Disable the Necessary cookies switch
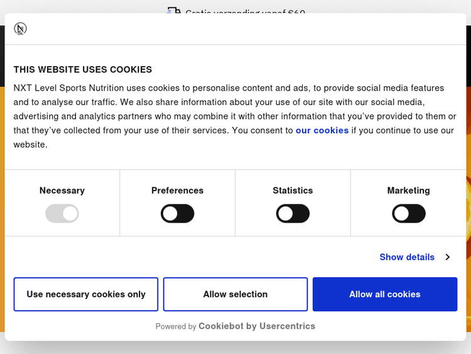 coord(62,214)
